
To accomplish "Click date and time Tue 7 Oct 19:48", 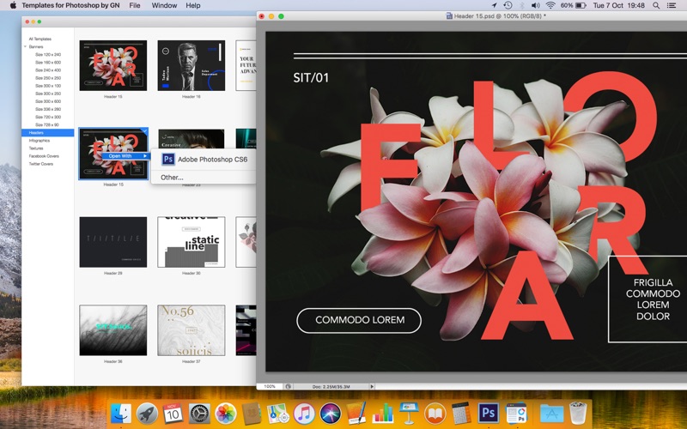I will coord(618,5).
